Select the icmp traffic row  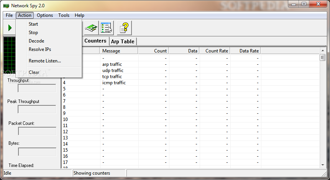190,83
